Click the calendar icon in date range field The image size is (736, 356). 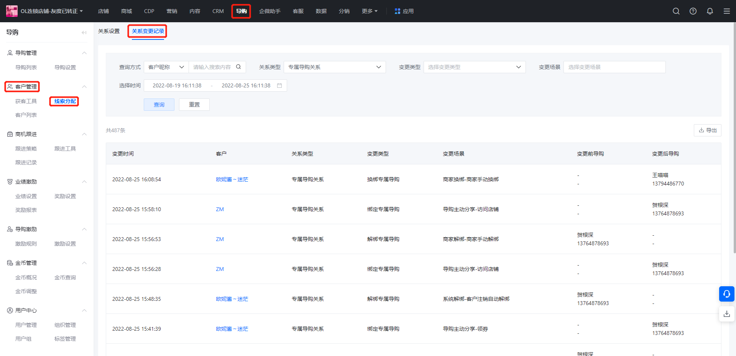[279, 85]
